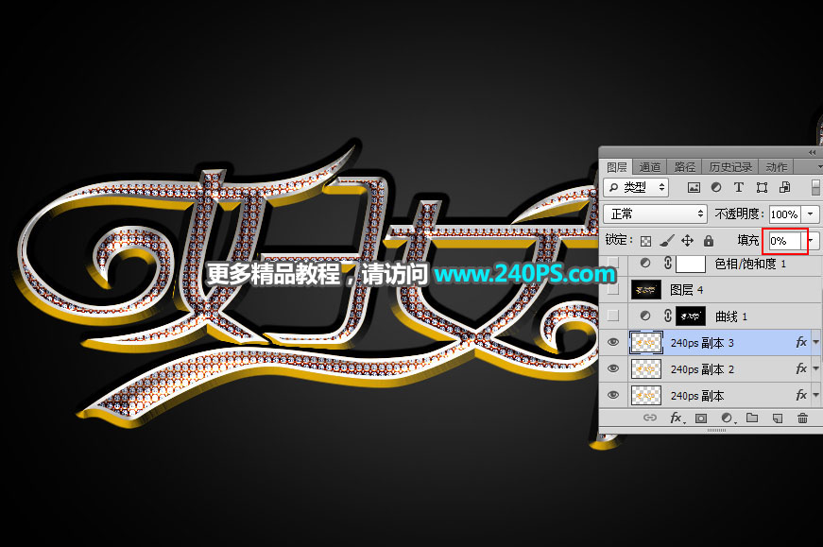This screenshot has height=547, width=823.
Task: Add layer mask icon
Action: point(701,418)
